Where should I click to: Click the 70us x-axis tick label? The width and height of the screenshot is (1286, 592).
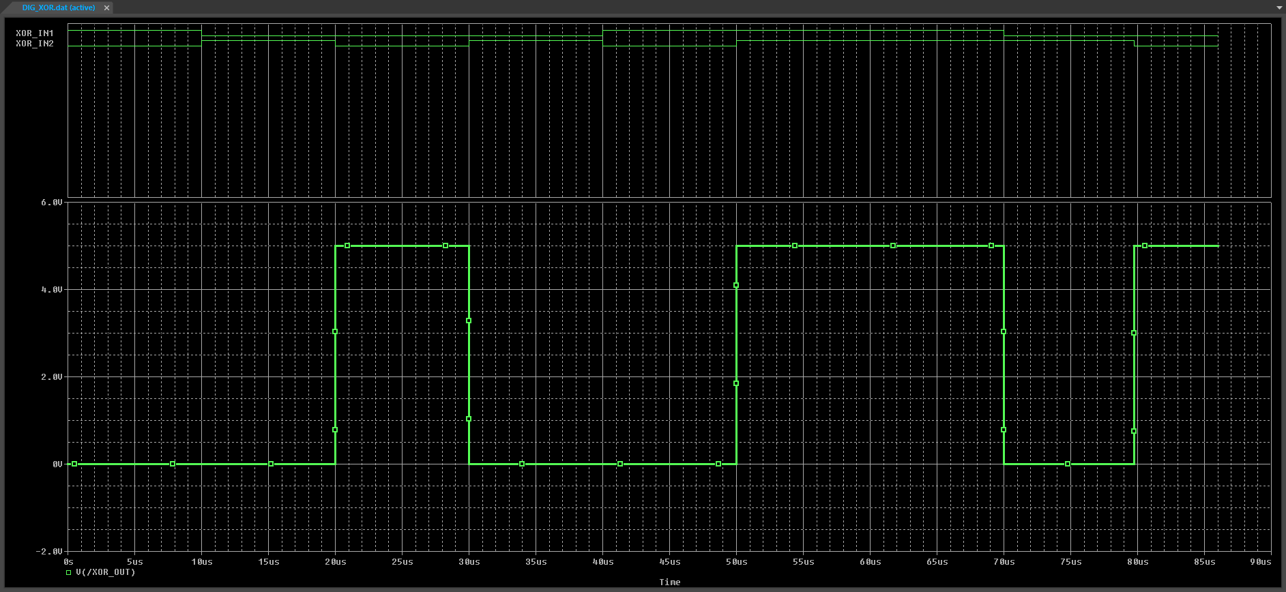[x=1004, y=562]
